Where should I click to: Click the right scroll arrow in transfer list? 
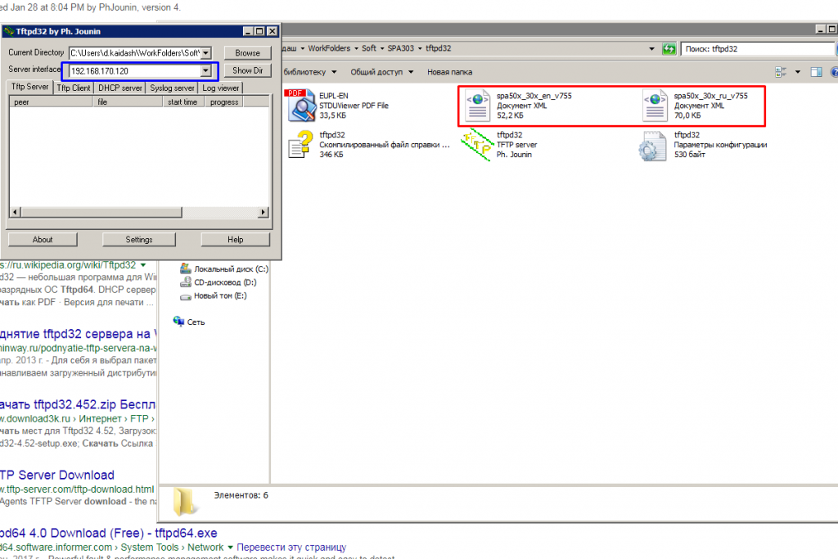point(263,212)
